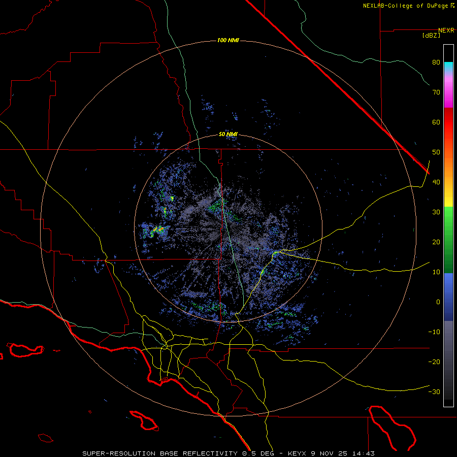Click the blue band of the color bar

448,297
